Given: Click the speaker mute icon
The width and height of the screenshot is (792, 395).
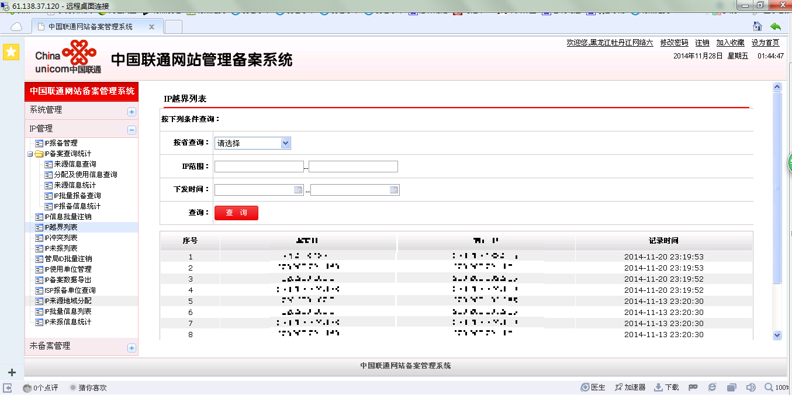Looking at the screenshot, I should 751,387.
